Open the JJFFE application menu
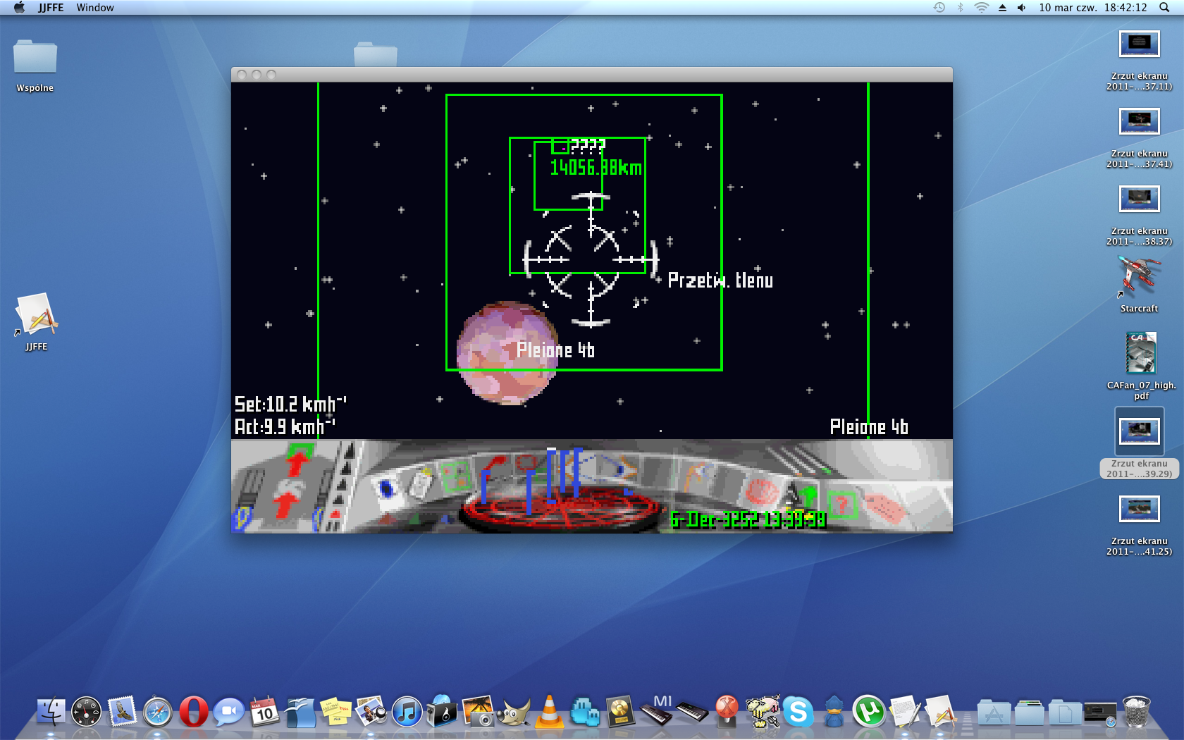The image size is (1184, 740). pos(51,8)
